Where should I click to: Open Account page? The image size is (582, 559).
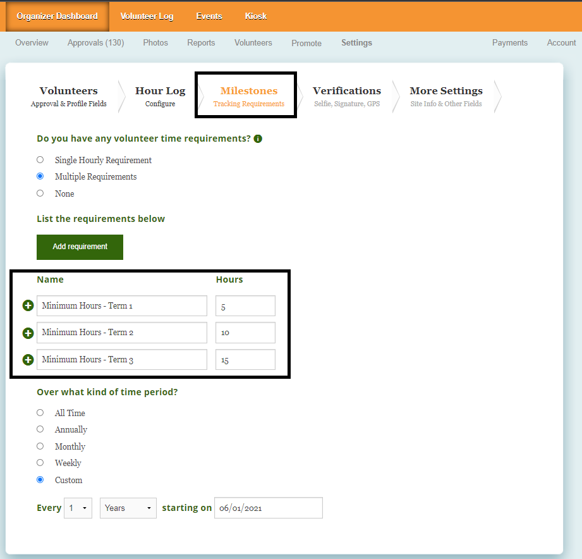point(561,43)
